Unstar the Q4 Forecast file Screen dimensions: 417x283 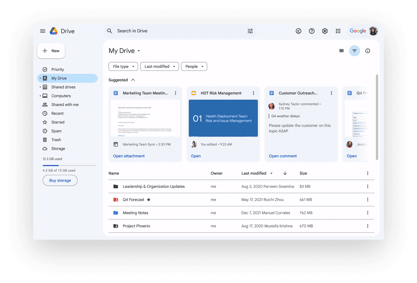click(149, 199)
